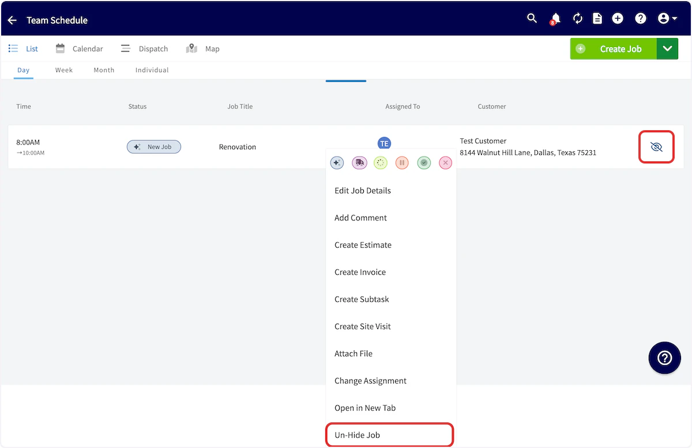Image resolution: width=692 pixels, height=448 pixels.
Task: Set status with the green checkmark icon
Action: pyautogui.click(x=424, y=163)
